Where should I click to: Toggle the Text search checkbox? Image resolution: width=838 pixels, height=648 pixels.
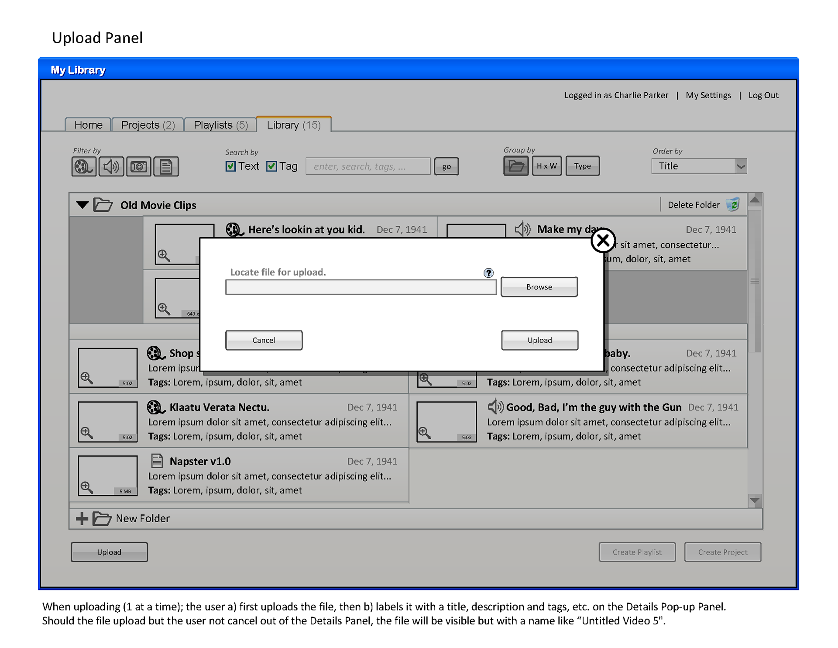click(230, 166)
